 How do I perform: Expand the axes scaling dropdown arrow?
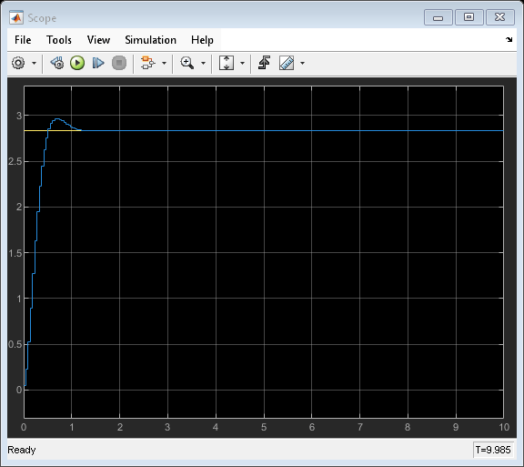click(243, 63)
